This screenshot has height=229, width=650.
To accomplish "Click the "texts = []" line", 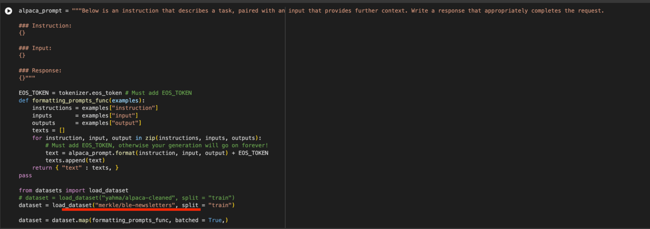I will (x=49, y=130).
